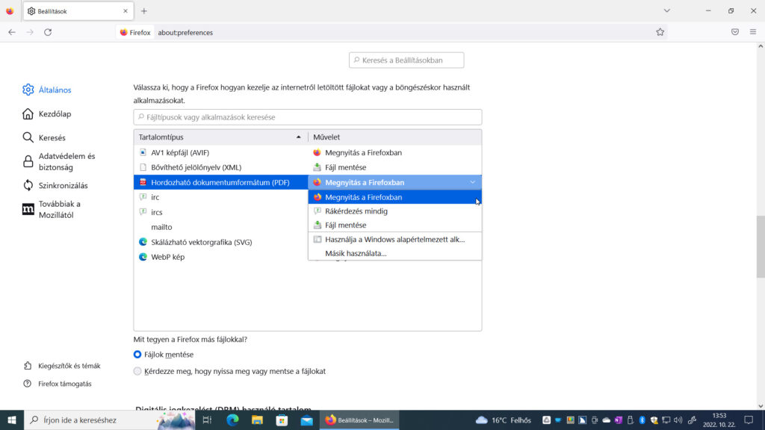Select the Fájlok mentése radio button
This screenshot has width=765, height=430.
click(x=137, y=355)
